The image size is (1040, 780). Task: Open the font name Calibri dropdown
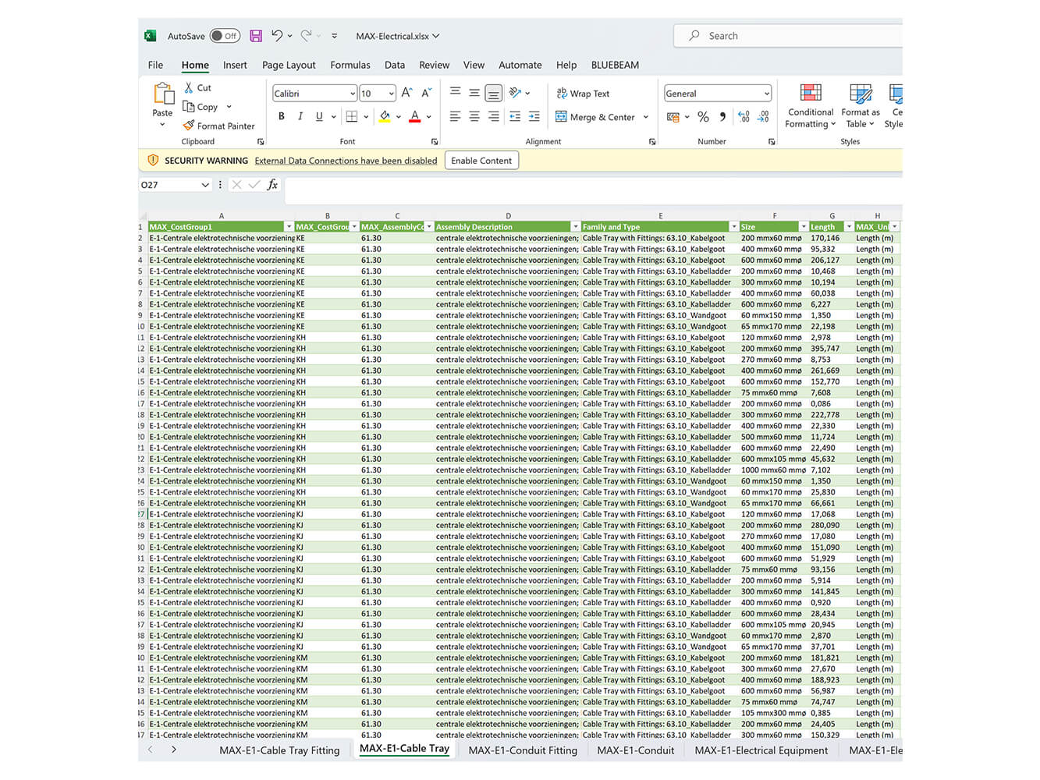coord(352,94)
